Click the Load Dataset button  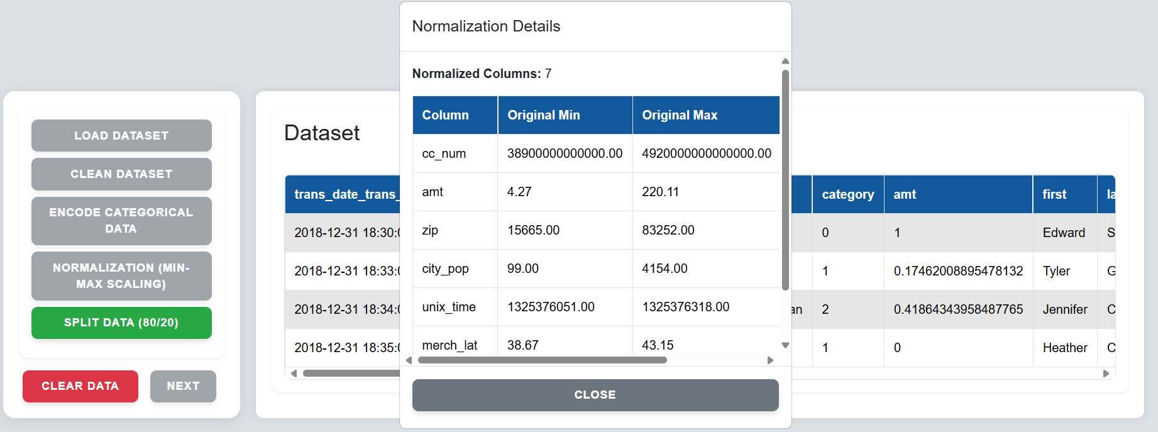[121, 136]
